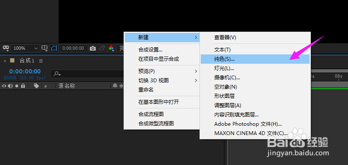Toggle mask and shape path visibility
This screenshot has width=348, height=165.
tap(54, 48)
